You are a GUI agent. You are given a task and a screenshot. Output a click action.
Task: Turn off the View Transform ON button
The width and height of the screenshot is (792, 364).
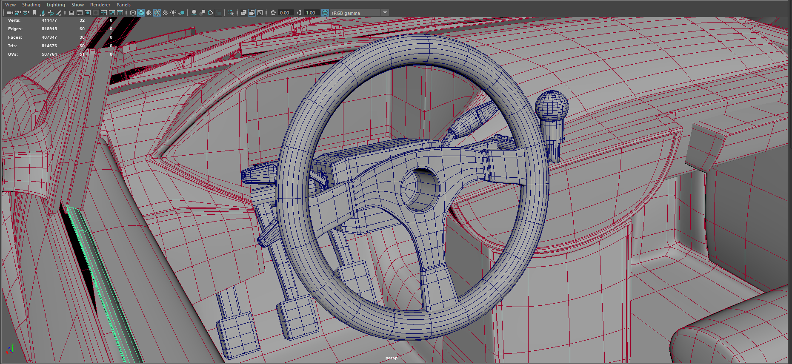pos(325,13)
